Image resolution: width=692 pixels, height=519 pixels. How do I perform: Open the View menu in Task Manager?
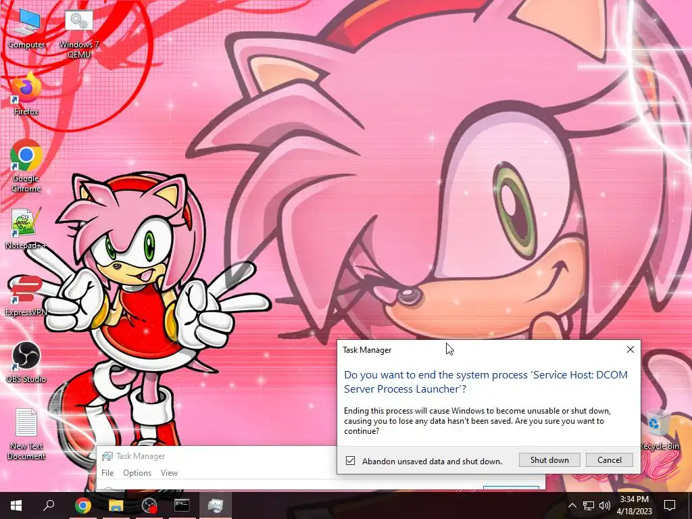pyautogui.click(x=169, y=472)
